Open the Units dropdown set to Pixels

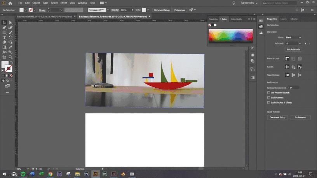pos(293,37)
